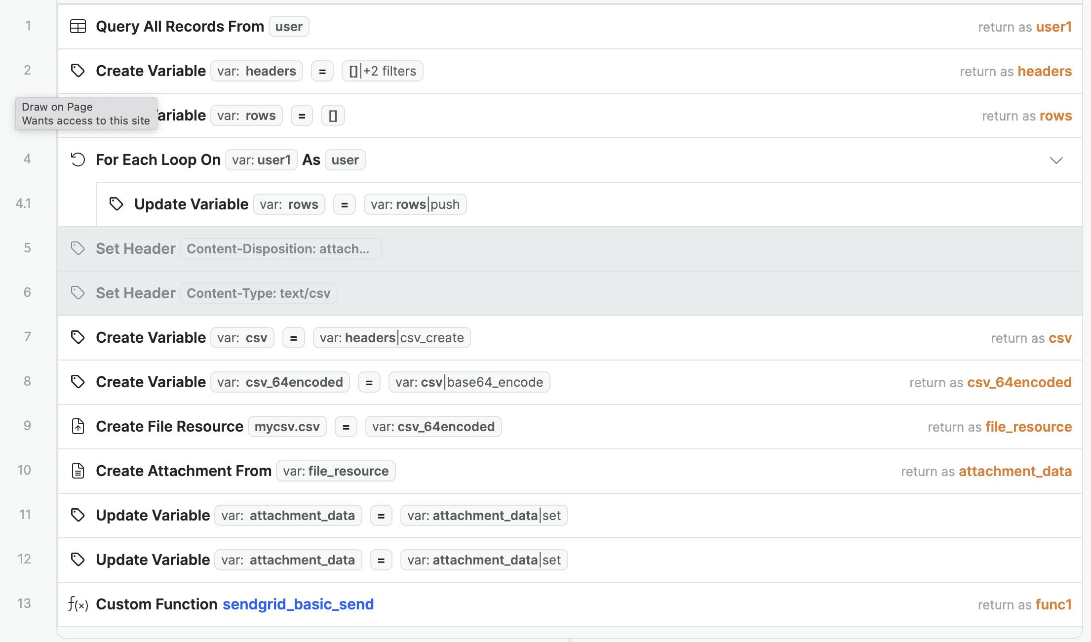
Task: Click the f(x) icon on Custom Function step
Action: (78, 604)
